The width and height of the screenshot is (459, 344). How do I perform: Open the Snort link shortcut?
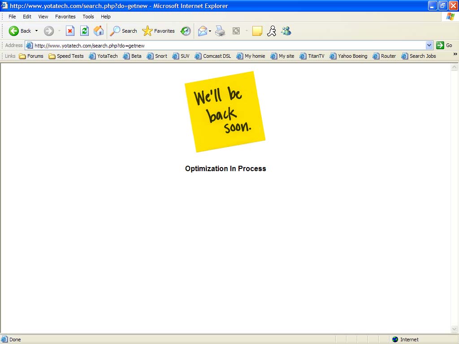(x=157, y=56)
